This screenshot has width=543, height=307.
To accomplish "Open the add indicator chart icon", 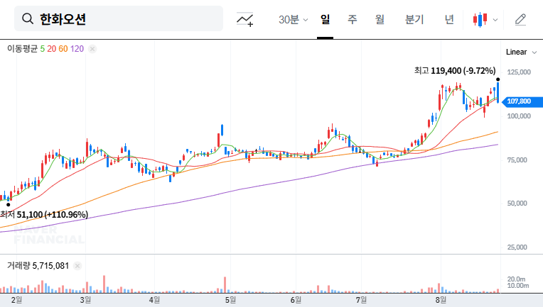I will coord(244,19).
